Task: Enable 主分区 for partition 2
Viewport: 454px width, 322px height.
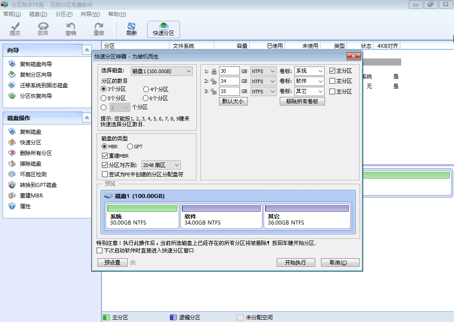Action: 332,81
